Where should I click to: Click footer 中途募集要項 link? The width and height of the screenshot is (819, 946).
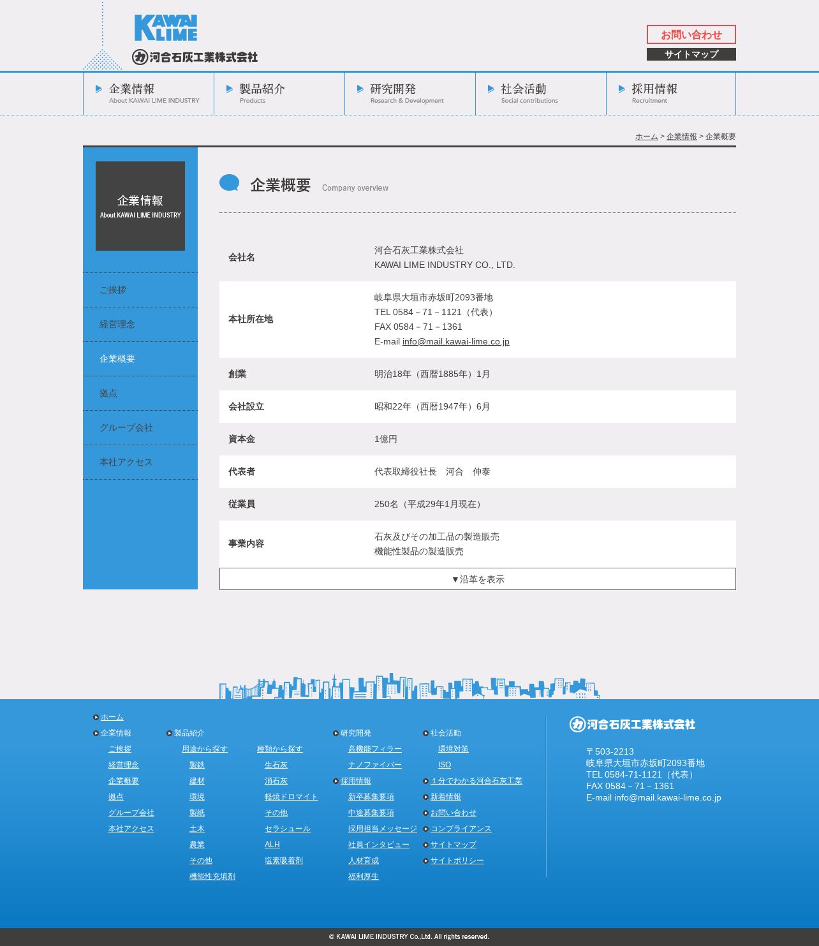371,813
